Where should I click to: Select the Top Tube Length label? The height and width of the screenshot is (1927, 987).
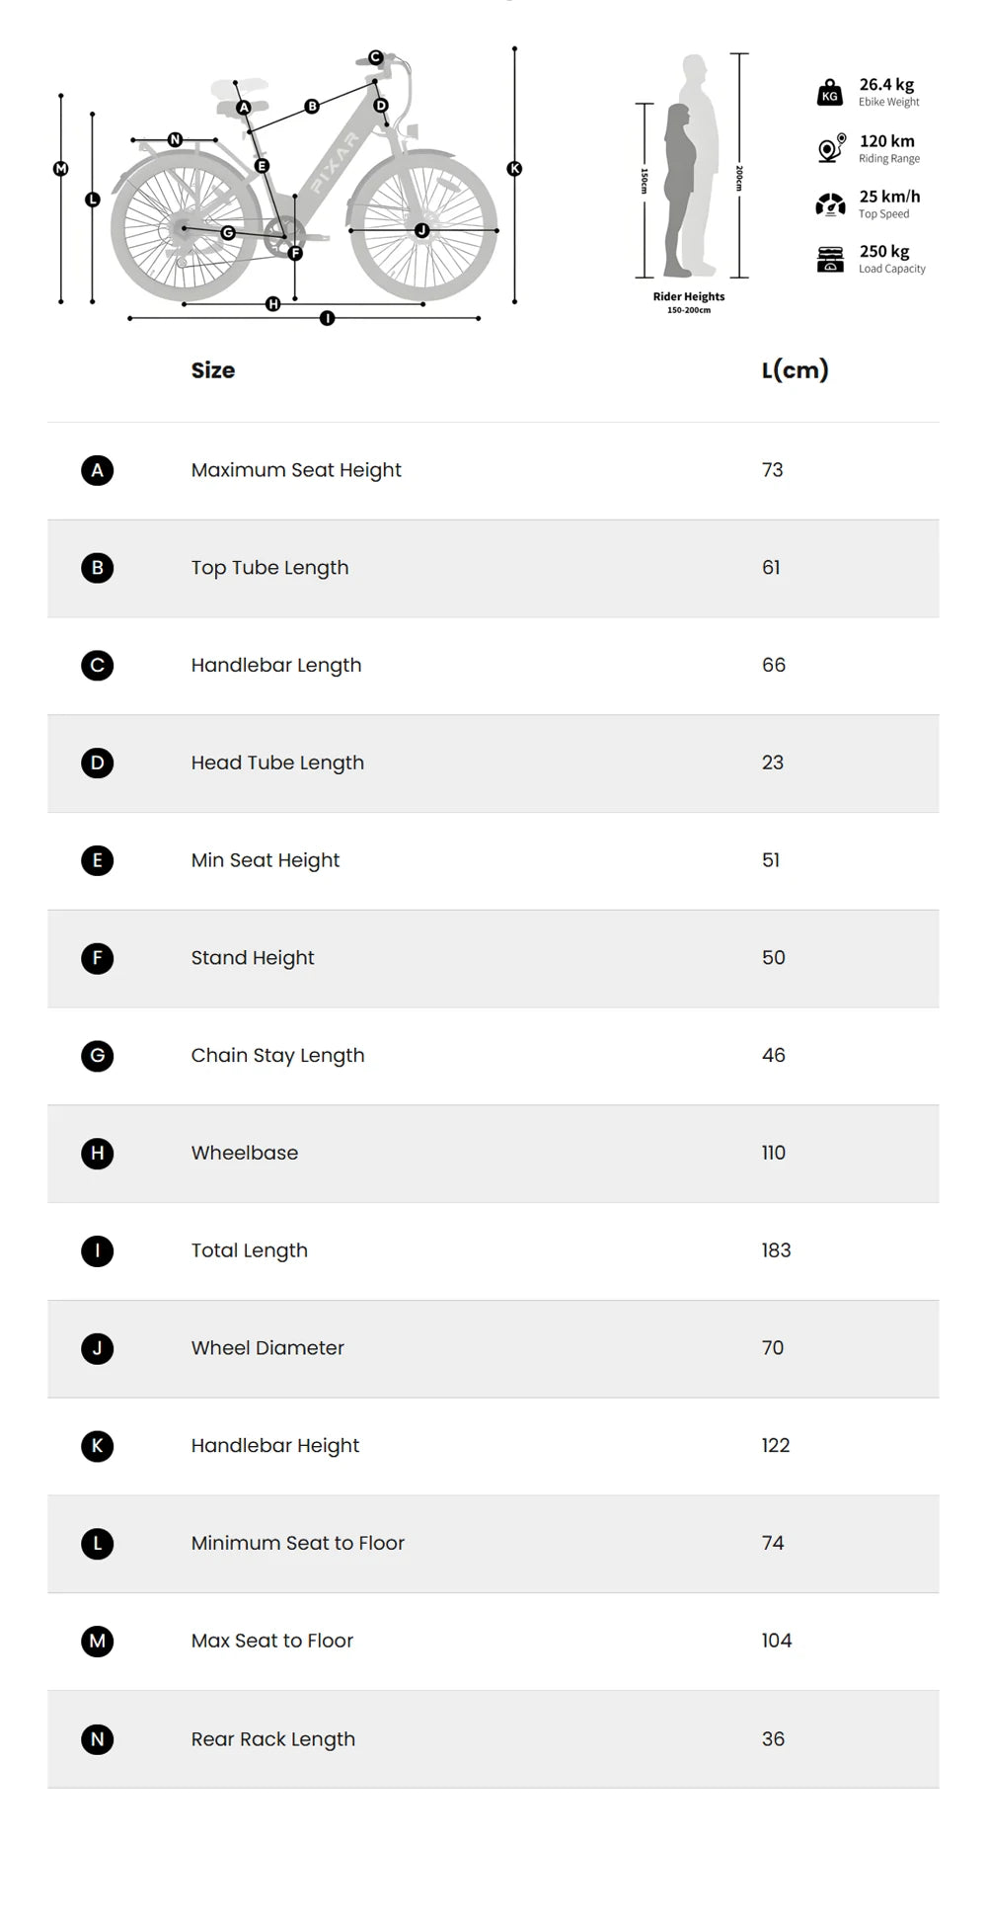tap(269, 568)
